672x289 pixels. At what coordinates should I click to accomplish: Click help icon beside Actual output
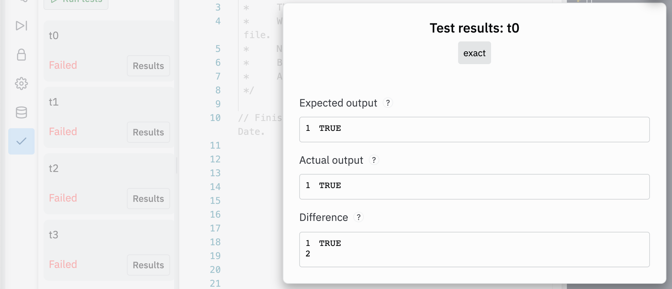(x=374, y=160)
